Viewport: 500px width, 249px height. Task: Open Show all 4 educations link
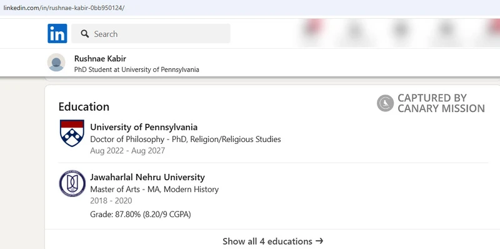point(273,241)
